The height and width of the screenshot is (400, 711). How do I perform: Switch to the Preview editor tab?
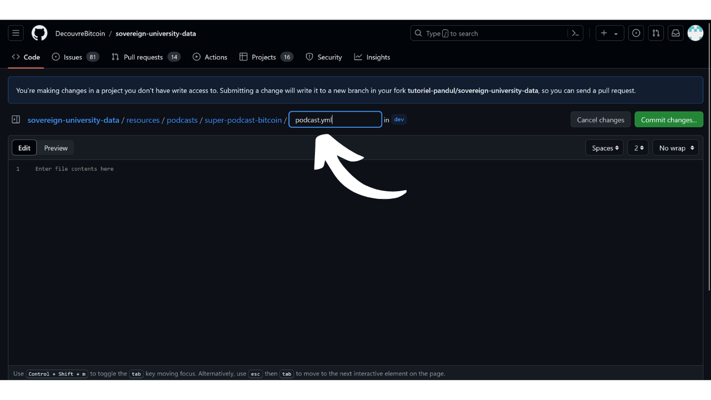56,148
